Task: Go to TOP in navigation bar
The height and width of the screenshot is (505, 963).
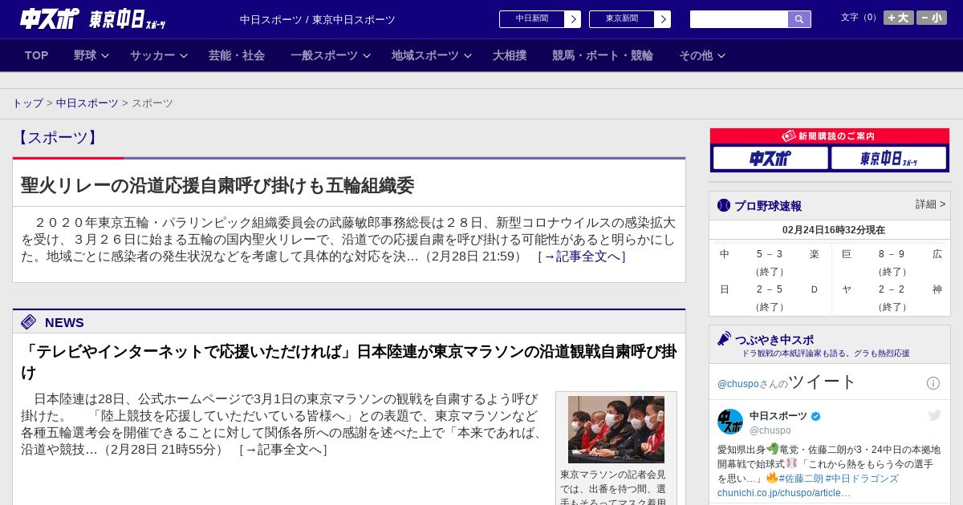Action: [36, 55]
